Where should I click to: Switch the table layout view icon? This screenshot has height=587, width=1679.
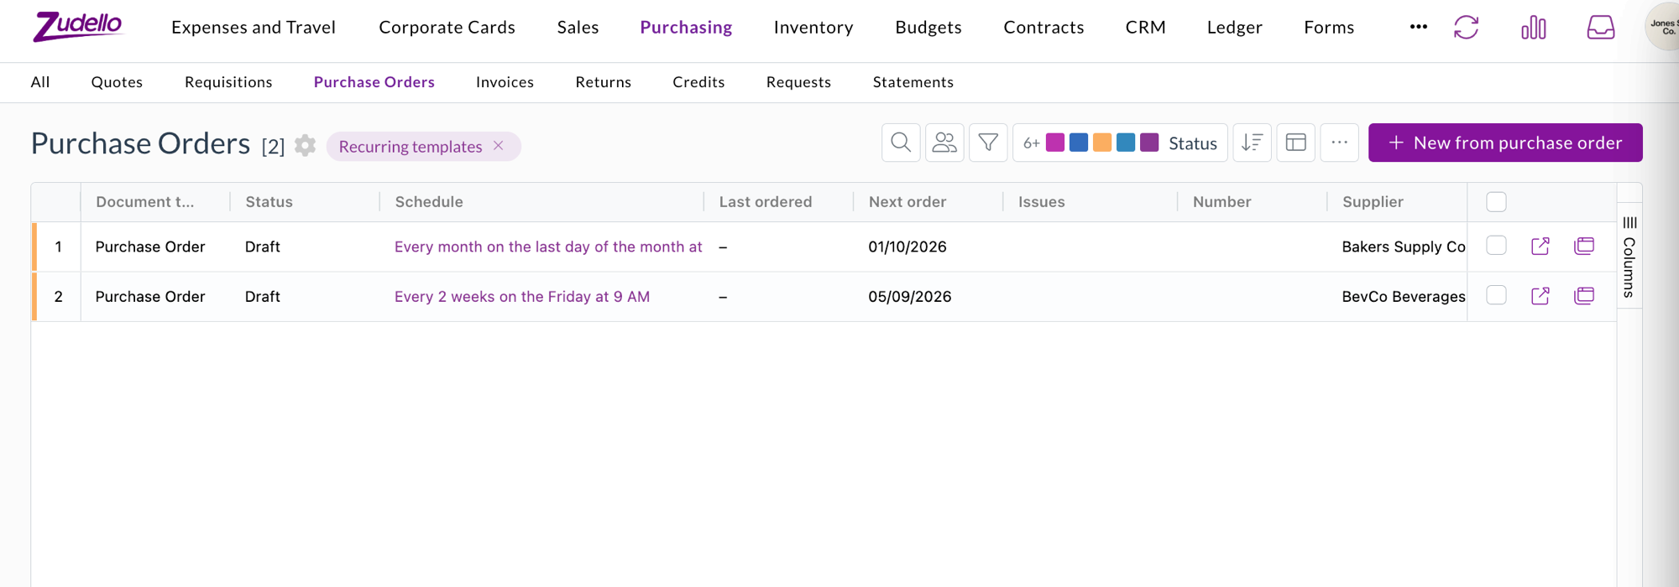click(1295, 143)
